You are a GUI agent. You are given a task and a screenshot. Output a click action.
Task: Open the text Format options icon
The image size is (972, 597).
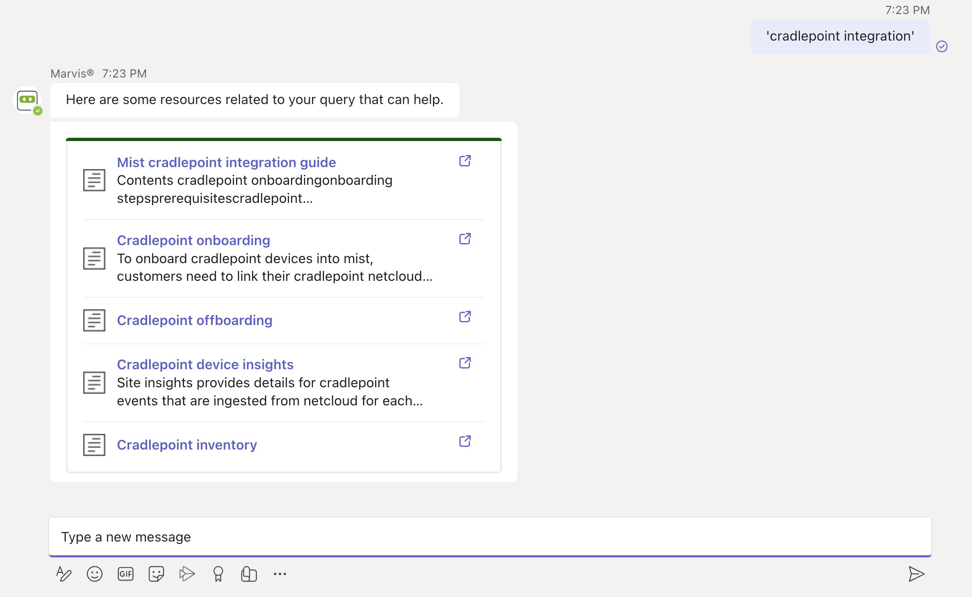(64, 574)
